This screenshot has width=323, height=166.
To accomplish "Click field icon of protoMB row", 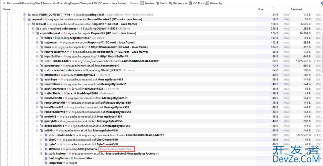I will pos(42,117).
